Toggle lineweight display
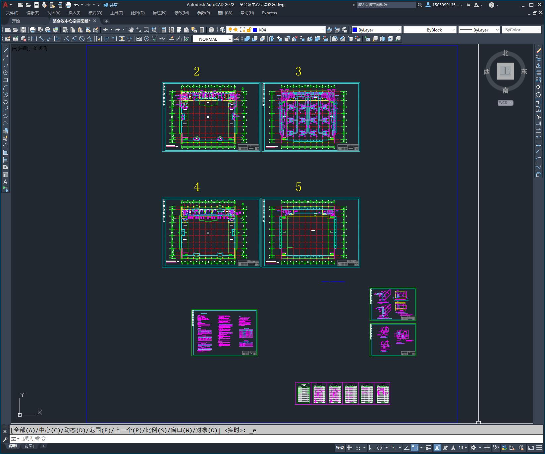Screen dimensions: 545x454 coord(428,448)
